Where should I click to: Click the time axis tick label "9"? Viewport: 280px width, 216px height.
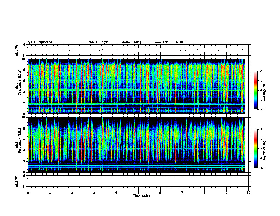click(x=226, y=193)
